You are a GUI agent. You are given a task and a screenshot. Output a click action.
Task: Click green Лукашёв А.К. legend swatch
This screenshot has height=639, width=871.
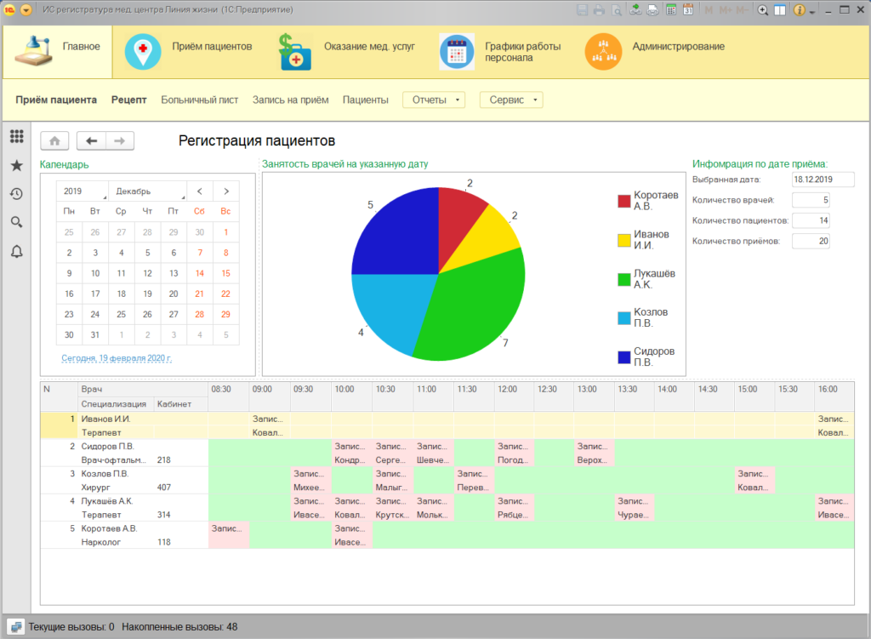click(x=624, y=279)
